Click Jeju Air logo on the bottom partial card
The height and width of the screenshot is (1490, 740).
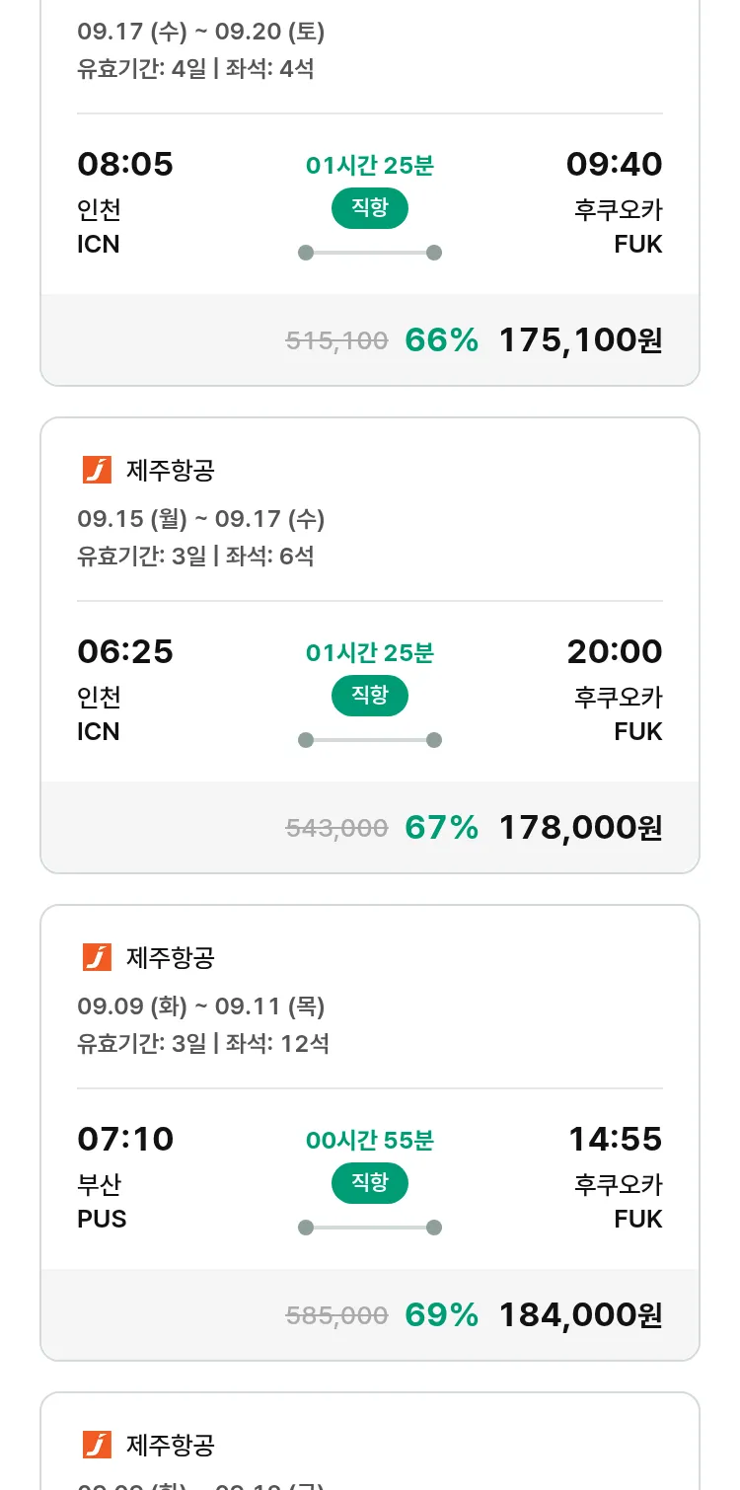coord(97,1445)
